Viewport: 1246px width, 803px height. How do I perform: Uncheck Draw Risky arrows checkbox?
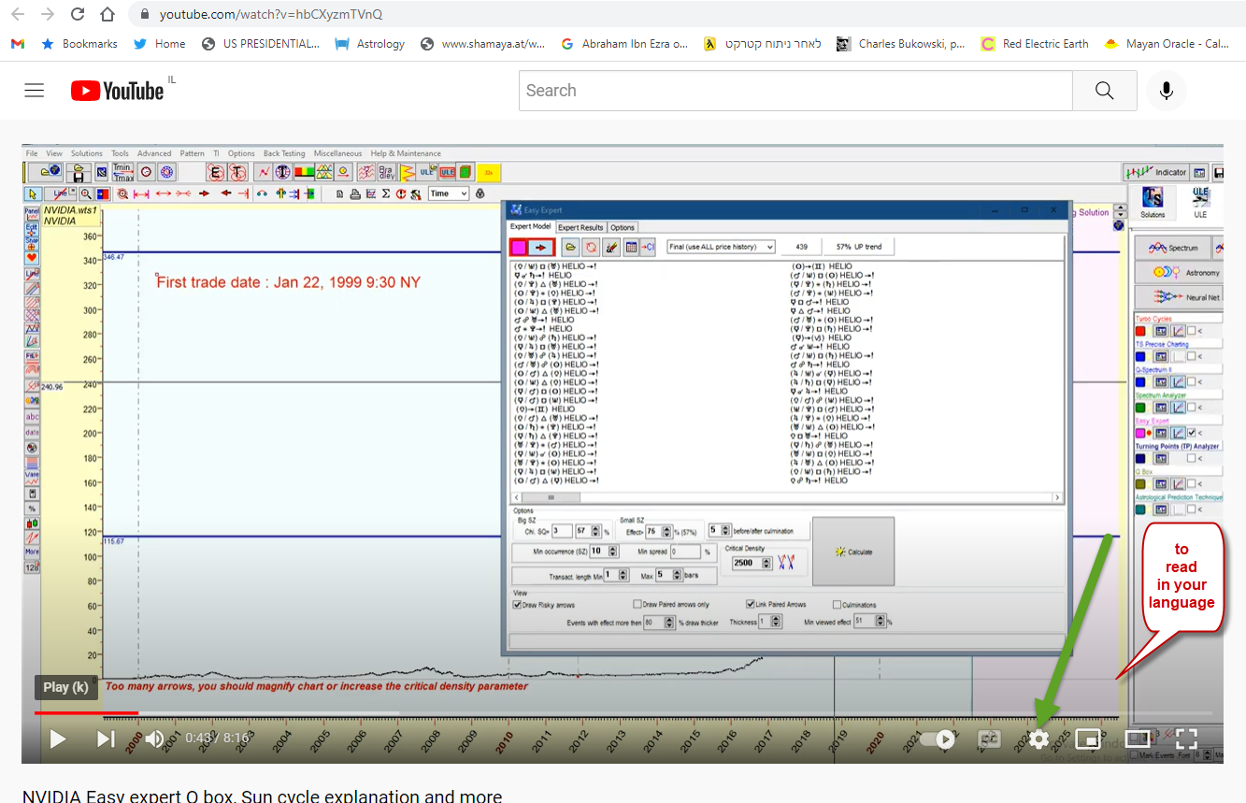click(x=518, y=605)
